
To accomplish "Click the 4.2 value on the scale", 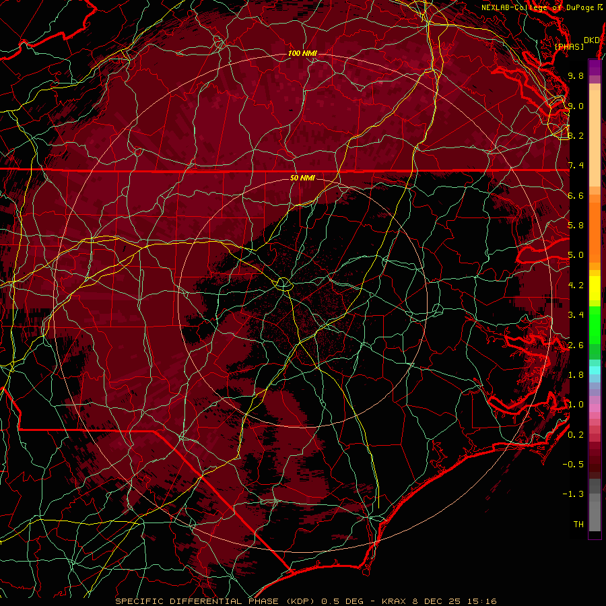I will tap(576, 285).
